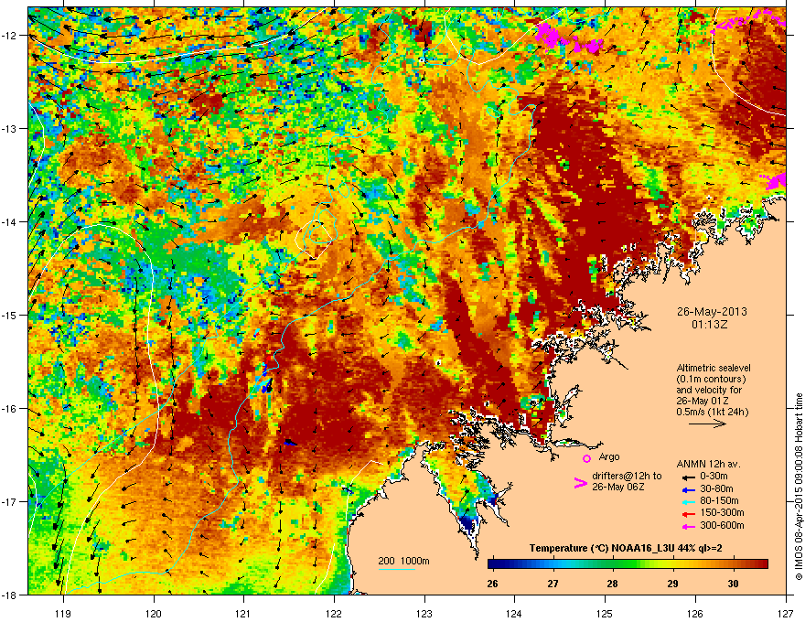Click the '300-600m' depth label

[722, 526]
